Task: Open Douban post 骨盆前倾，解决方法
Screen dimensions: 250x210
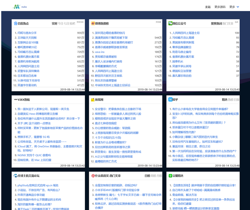Action: pos(185,195)
